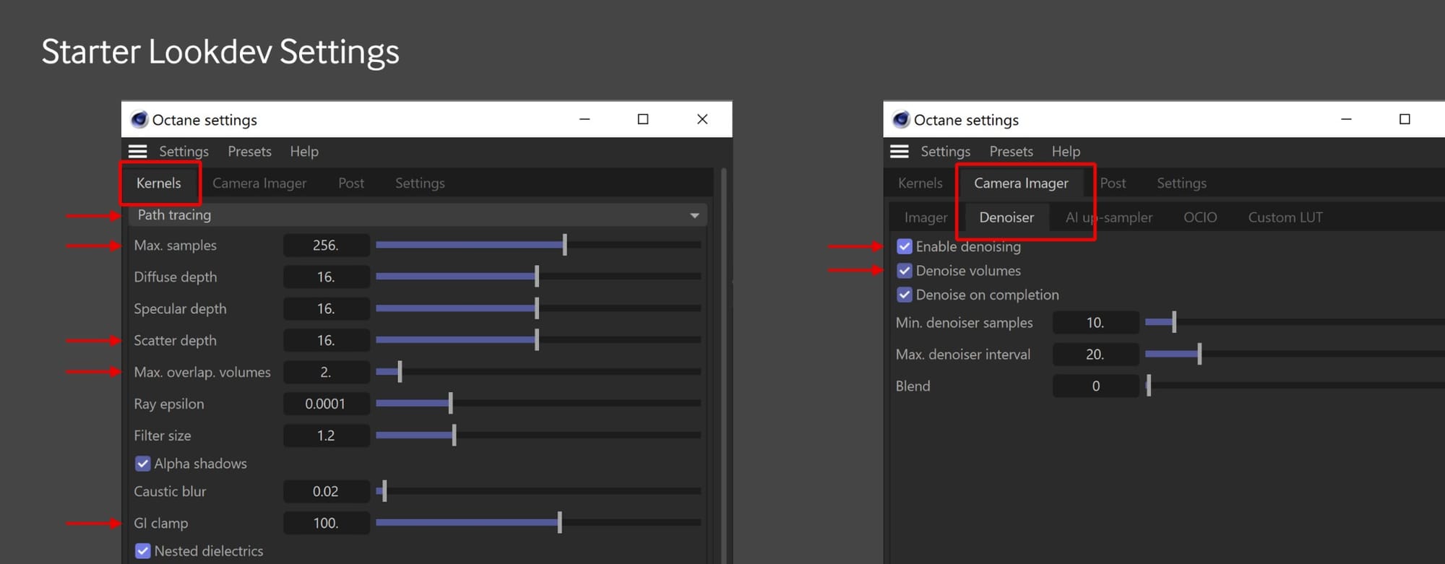Click the Octane logo icon in right window title bar
Screen dimensions: 1445x564
click(901, 119)
